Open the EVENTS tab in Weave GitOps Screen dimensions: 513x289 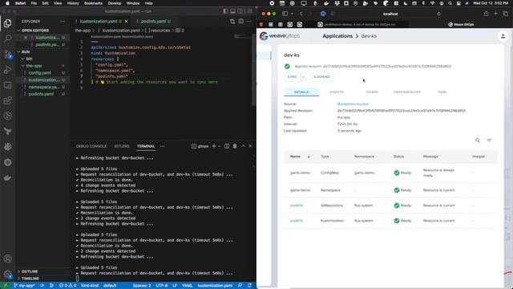pyautogui.click(x=337, y=92)
